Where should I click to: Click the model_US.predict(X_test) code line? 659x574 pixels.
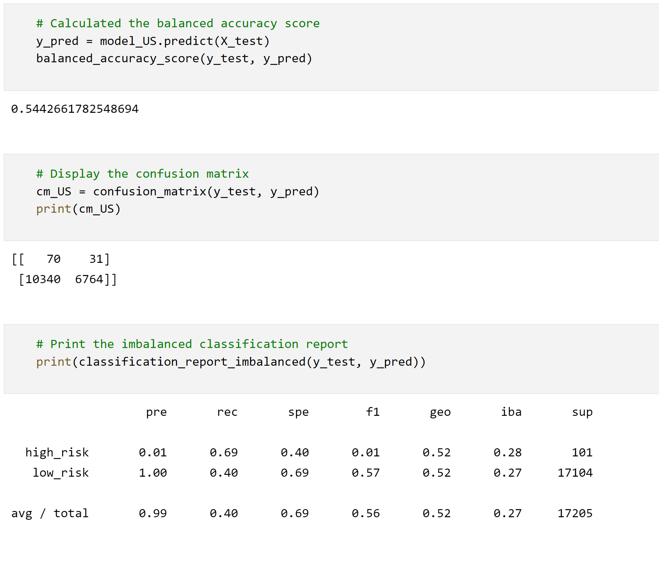pyautogui.click(x=153, y=41)
